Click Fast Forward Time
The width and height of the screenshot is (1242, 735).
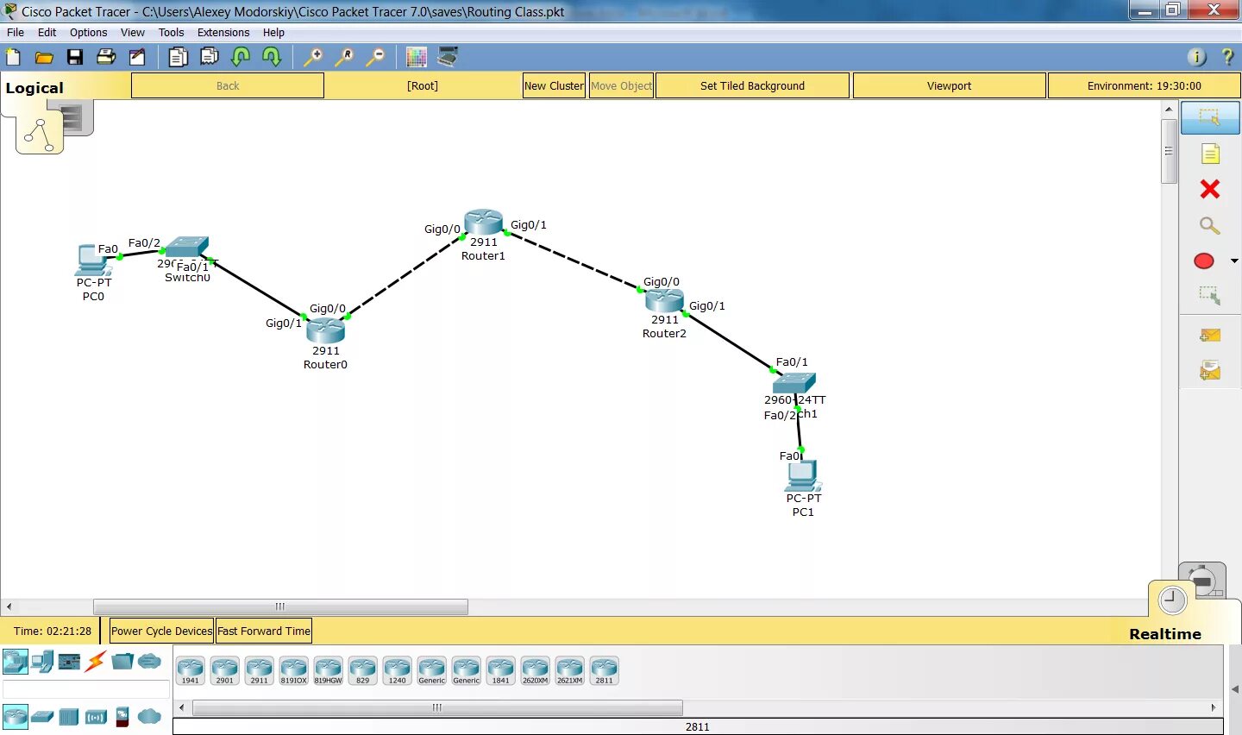pyautogui.click(x=264, y=631)
